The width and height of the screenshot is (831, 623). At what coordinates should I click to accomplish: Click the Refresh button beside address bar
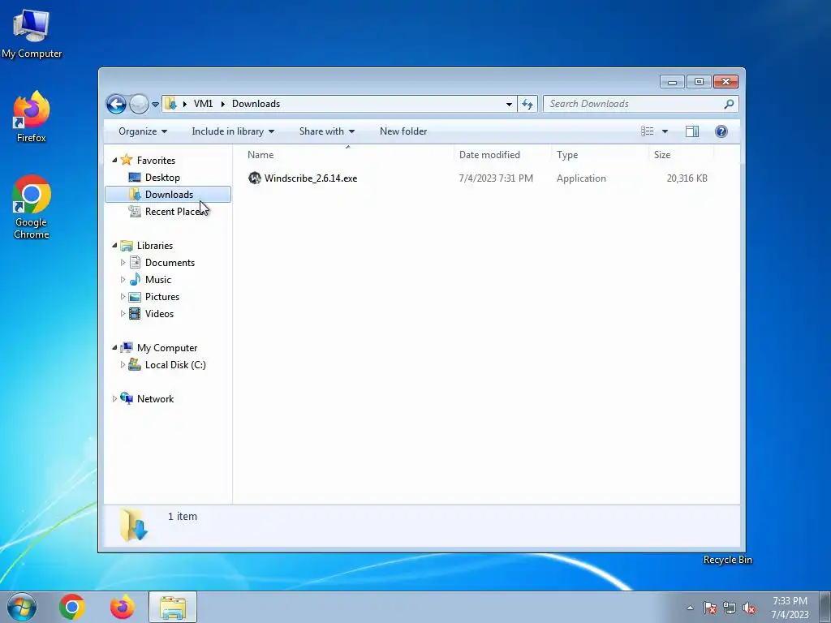(527, 104)
